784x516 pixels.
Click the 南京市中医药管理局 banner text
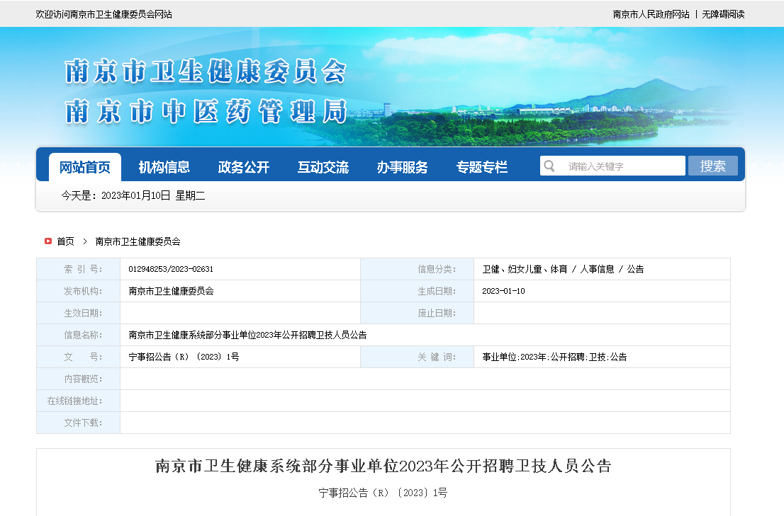pos(206,112)
